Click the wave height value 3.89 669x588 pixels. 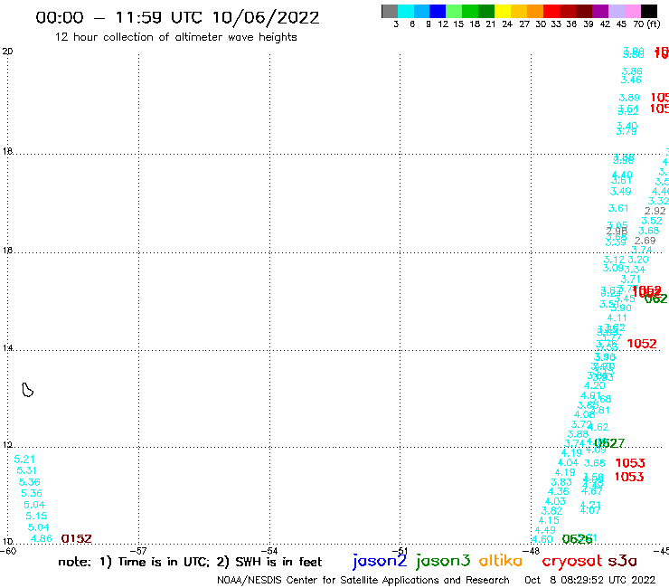[x=629, y=98]
